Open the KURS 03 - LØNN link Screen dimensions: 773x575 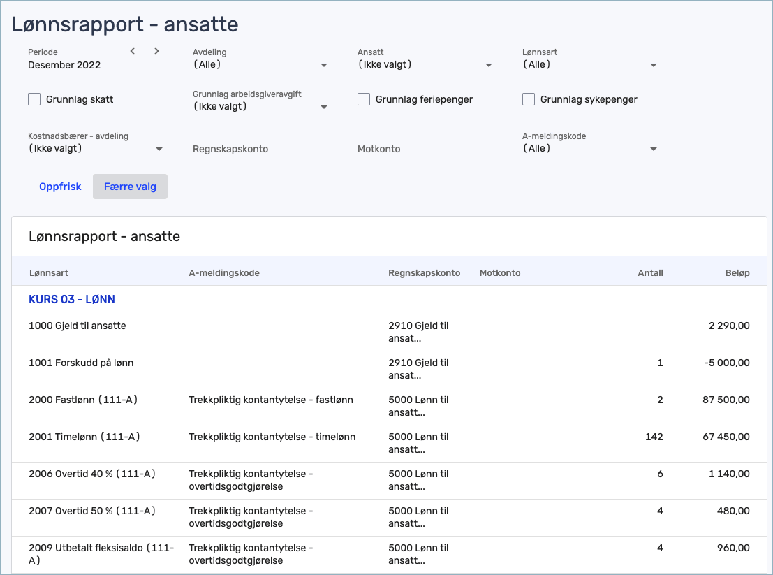(72, 299)
